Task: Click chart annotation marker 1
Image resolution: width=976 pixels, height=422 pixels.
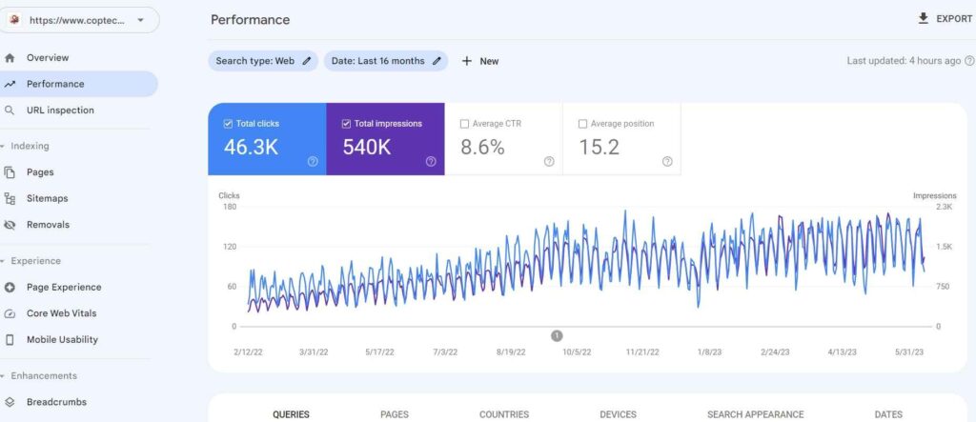Action: (557, 336)
